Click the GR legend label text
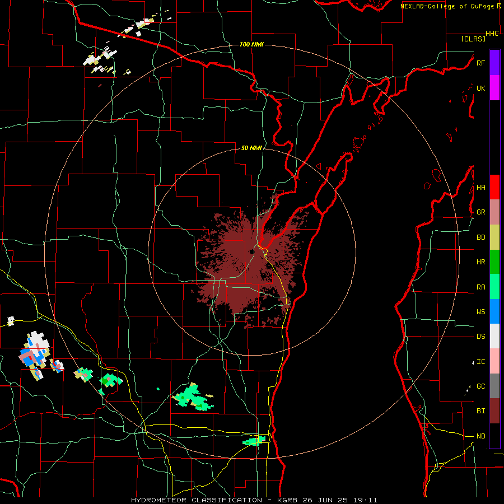 coord(480,212)
